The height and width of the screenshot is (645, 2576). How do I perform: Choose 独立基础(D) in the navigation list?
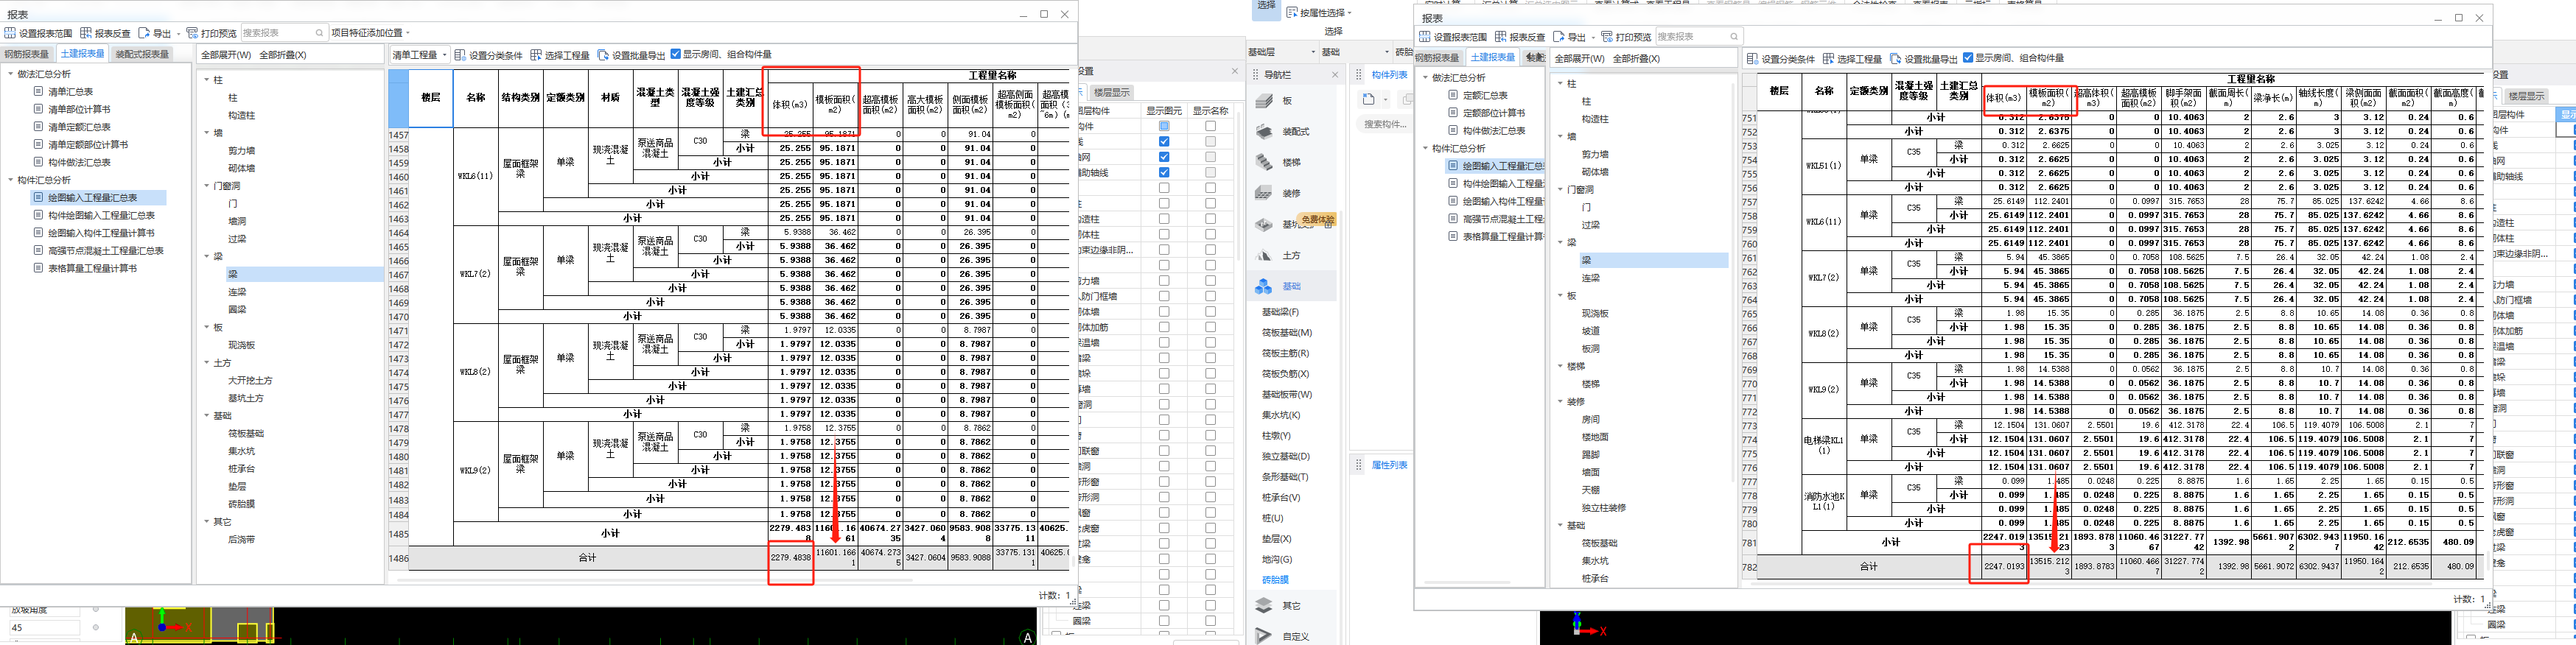[x=1287, y=456]
